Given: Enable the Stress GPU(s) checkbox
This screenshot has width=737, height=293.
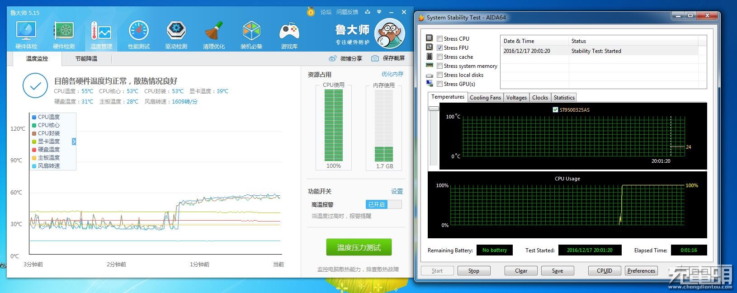Looking at the screenshot, I should tap(439, 84).
